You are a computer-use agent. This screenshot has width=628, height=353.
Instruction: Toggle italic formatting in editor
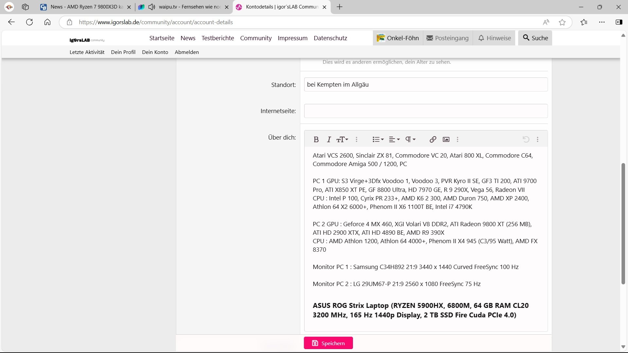329,140
